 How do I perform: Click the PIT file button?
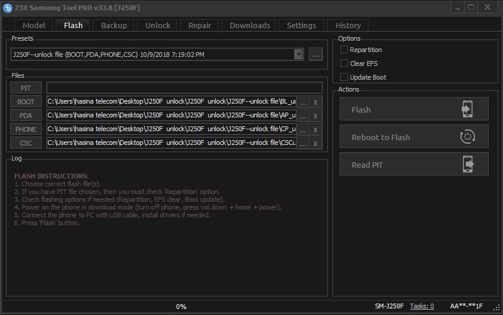pos(26,88)
